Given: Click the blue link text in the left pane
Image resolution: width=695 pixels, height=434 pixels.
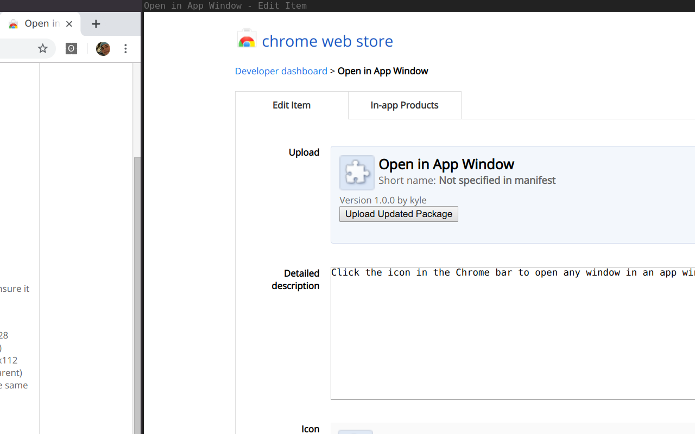Looking at the screenshot, I should 15,289.
